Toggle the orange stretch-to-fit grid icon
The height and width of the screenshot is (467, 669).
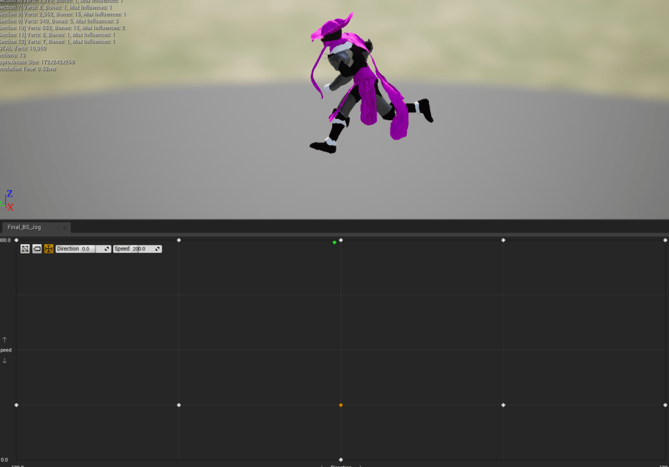[x=48, y=249]
